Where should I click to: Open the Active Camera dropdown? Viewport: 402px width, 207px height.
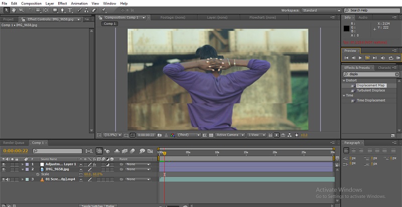[x=230, y=135]
